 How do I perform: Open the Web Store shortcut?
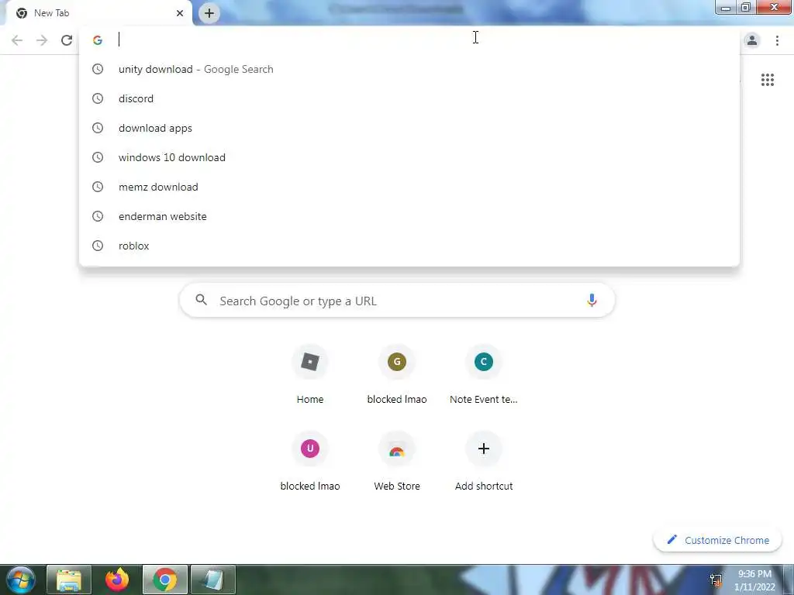(397, 463)
